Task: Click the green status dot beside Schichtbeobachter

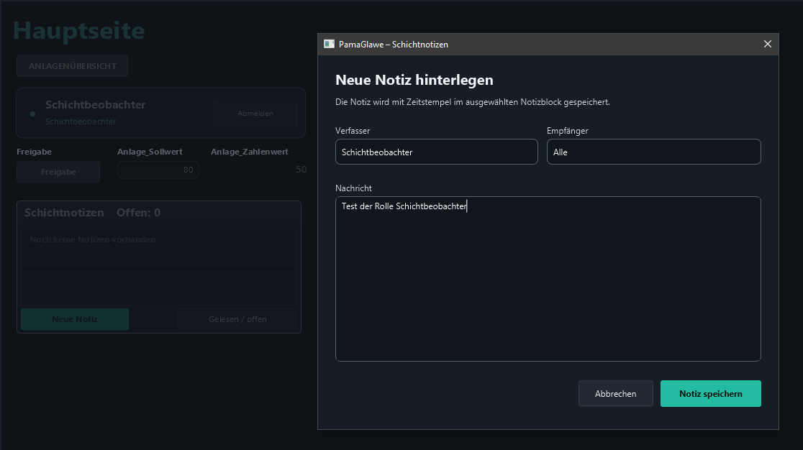Action: (x=33, y=114)
